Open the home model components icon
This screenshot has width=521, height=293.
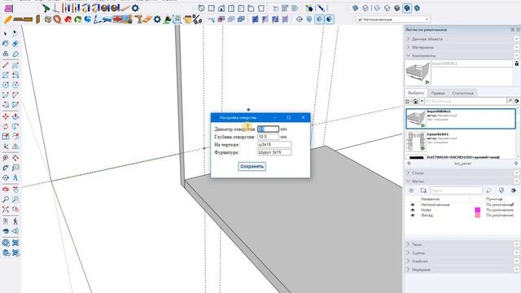pyautogui.click(x=415, y=101)
